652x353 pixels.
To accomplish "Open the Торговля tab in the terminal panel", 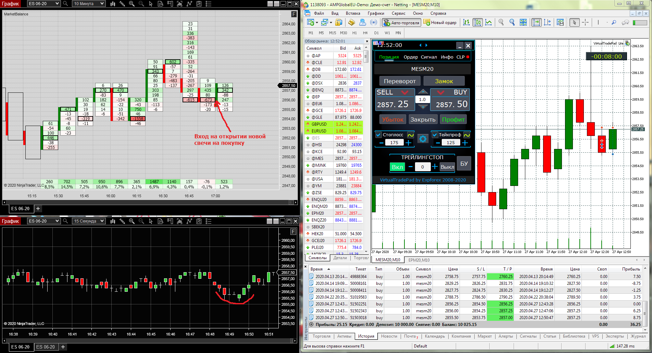I will pos(322,336).
